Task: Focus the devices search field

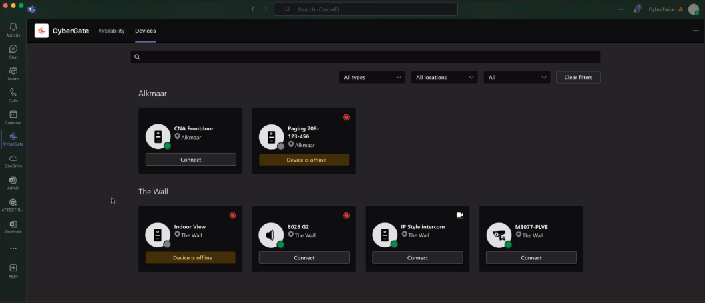Action: (365, 57)
